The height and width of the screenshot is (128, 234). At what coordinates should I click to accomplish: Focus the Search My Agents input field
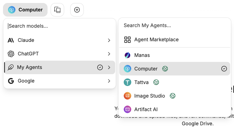tap(175, 26)
